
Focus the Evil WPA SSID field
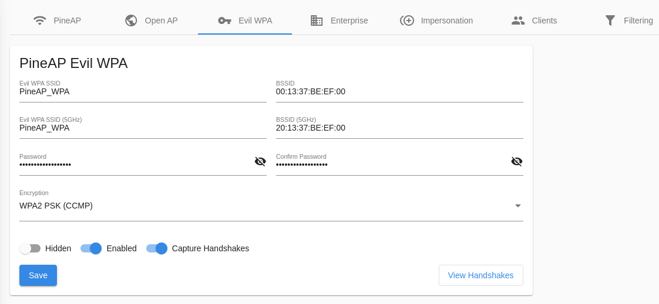[143, 91]
